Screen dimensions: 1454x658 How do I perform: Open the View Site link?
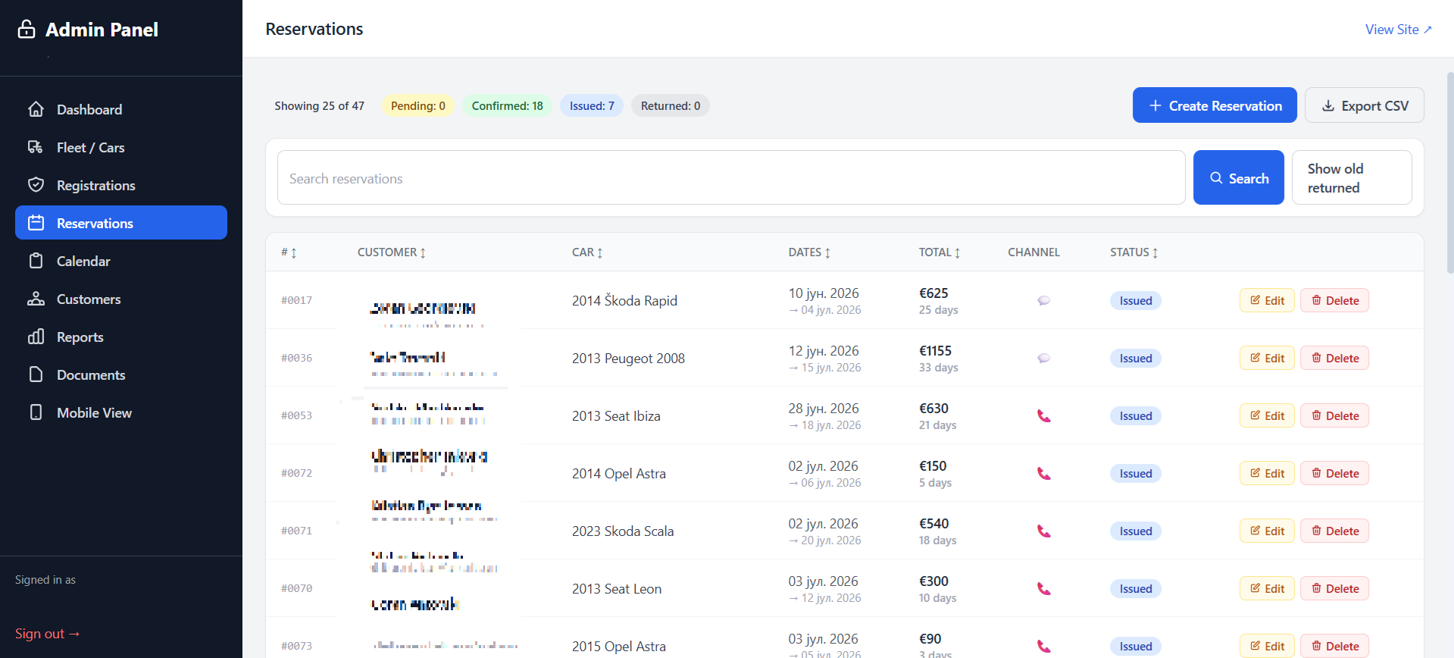click(1399, 30)
